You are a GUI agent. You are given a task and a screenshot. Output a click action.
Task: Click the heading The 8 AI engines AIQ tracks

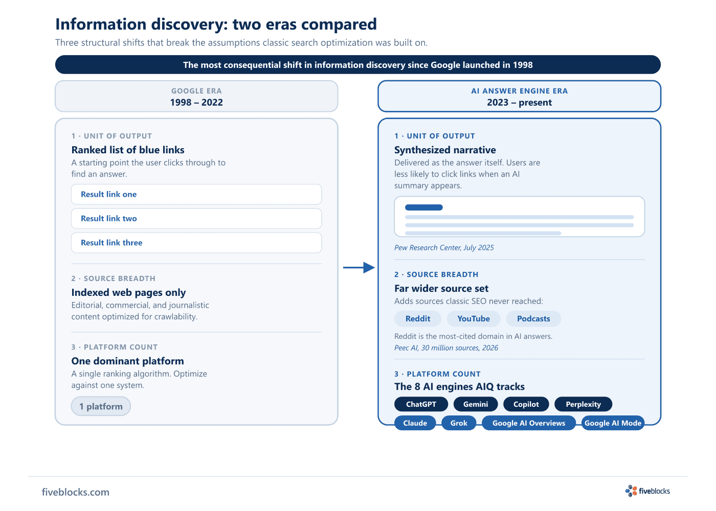tap(459, 387)
